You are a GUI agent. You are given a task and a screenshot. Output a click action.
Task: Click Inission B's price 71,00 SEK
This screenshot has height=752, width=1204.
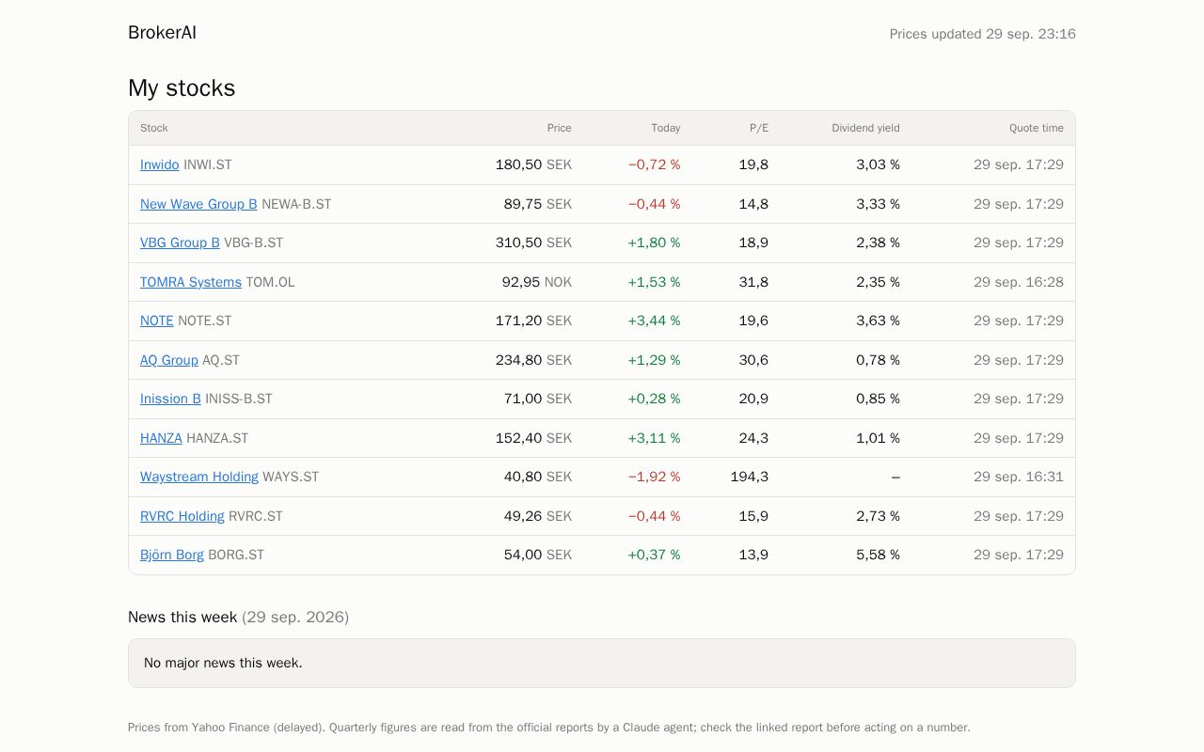[538, 399]
